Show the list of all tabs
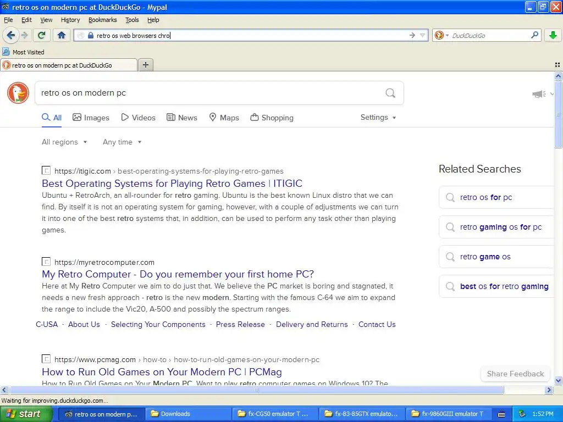 click(558, 65)
